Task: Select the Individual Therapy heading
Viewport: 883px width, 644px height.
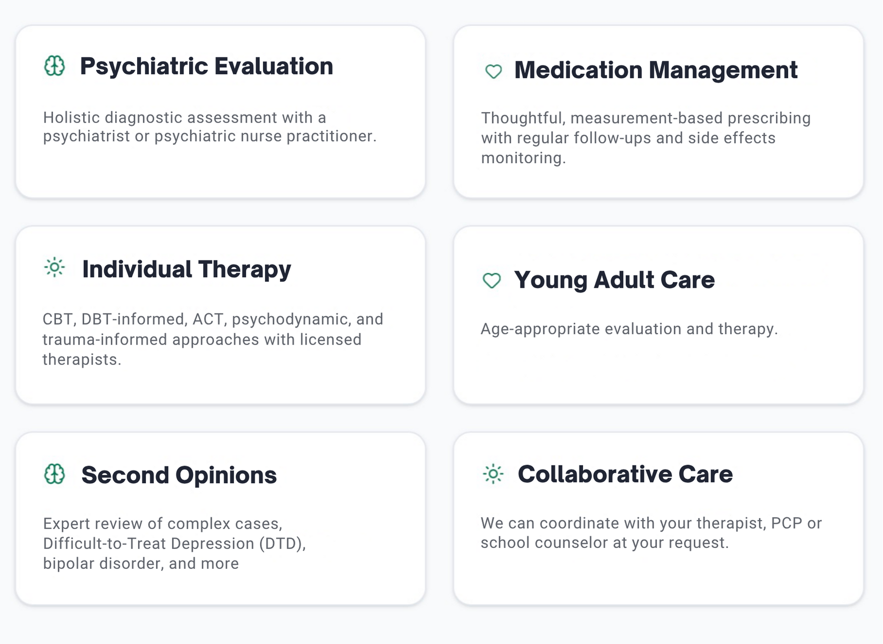Action: (x=186, y=268)
